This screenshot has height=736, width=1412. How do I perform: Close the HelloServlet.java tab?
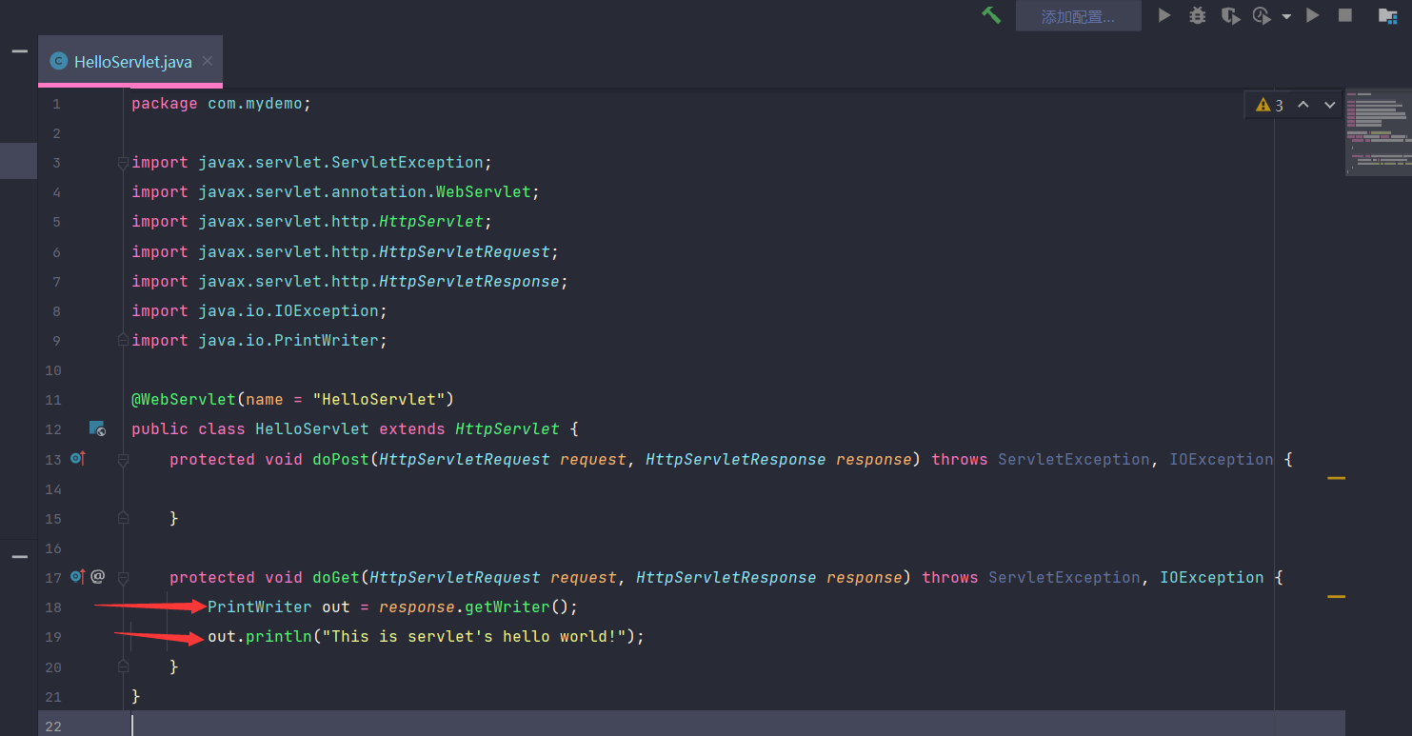coord(208,61)
